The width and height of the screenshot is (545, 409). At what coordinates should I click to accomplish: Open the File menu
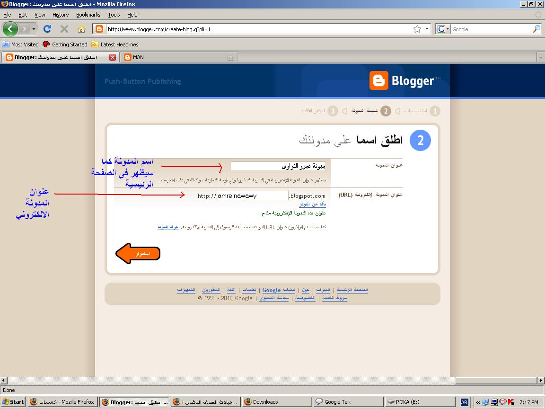7,15
